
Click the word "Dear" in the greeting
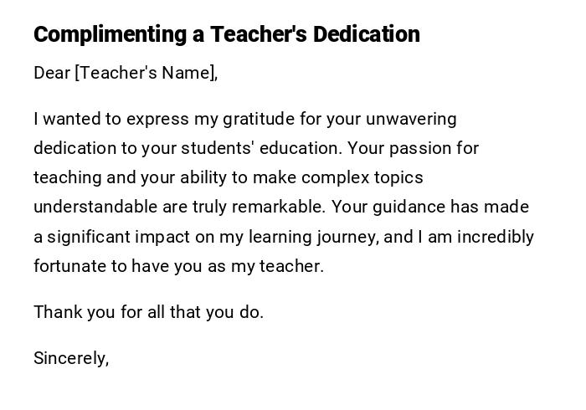[x=52, y=73]
